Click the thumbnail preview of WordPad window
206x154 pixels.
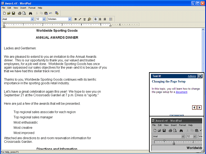pyautogui.click(x=177, y=134)
